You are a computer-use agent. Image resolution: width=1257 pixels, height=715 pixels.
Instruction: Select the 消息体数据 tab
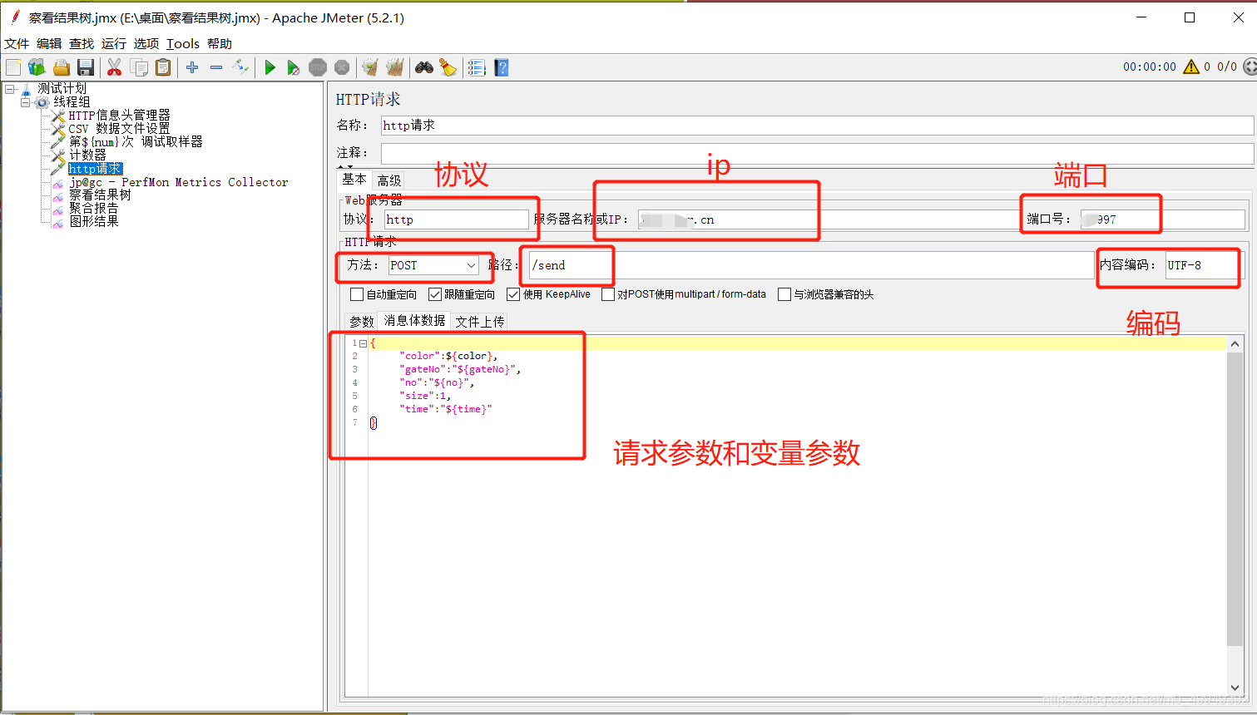414,320
